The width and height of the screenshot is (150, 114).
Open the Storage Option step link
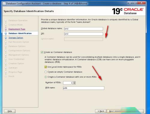coord(16,38)
